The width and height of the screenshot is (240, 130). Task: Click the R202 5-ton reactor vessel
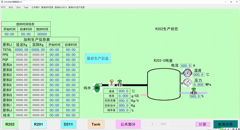pyautogui.click(x=164, y=84)
